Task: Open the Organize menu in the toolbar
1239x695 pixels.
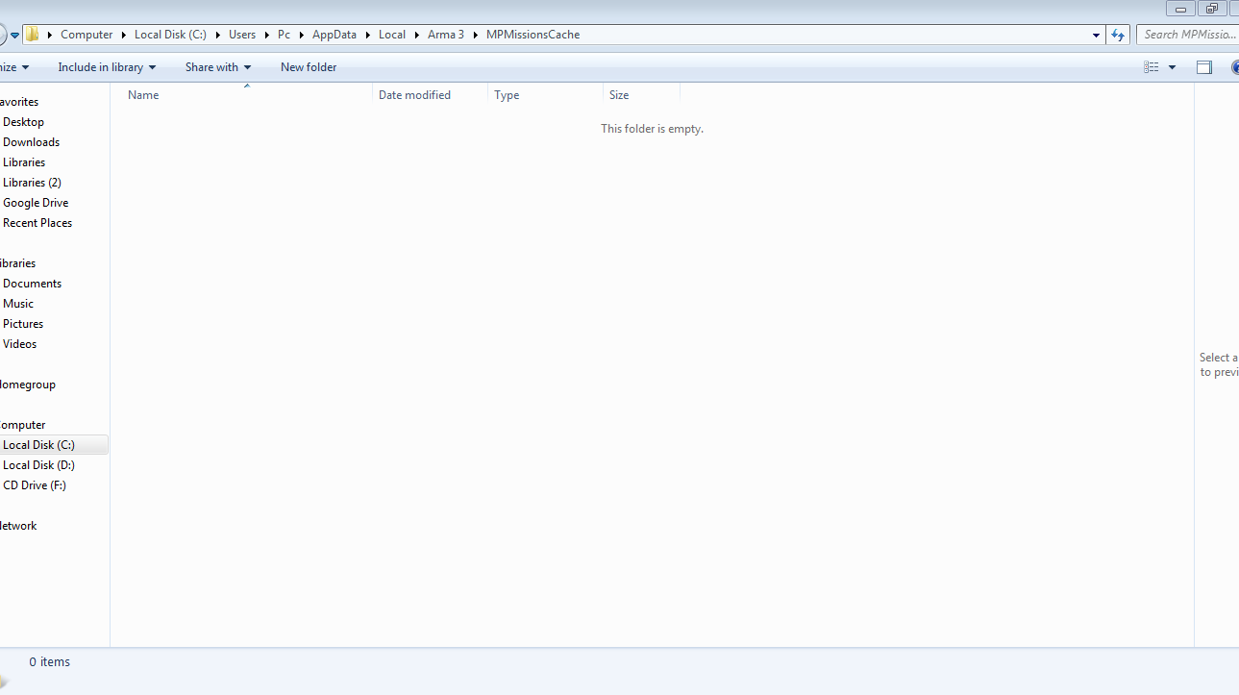Action: [13, 67]
